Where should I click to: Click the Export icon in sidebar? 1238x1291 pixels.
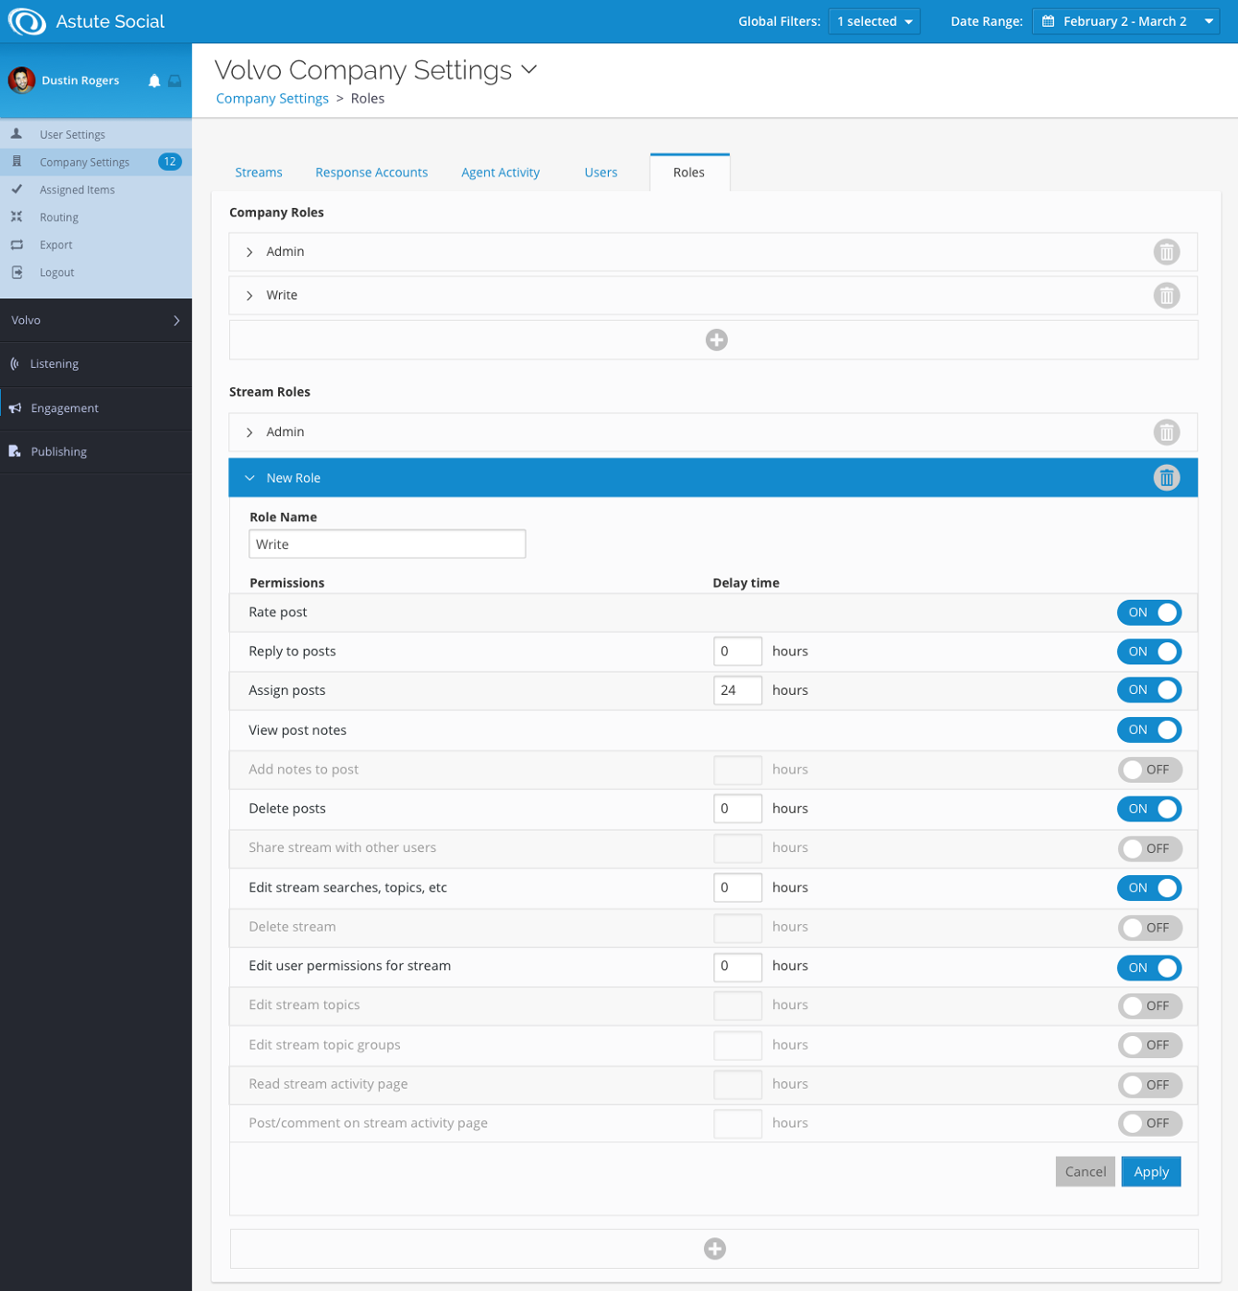pyautogui.click(x=17, y=245)
